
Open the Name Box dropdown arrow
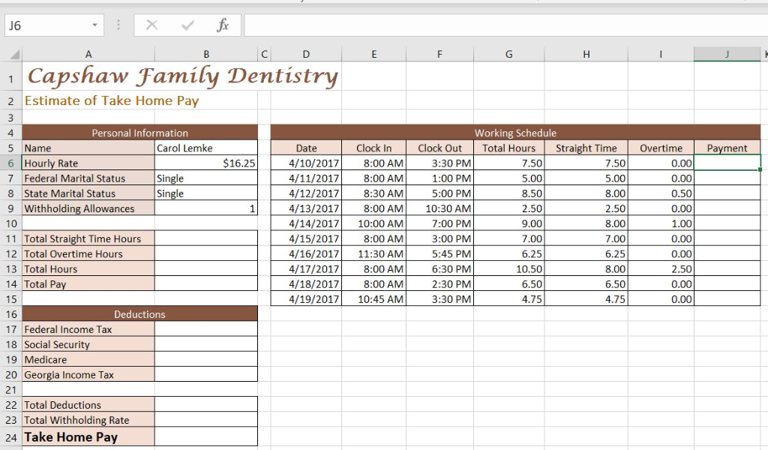coord(93,25)
